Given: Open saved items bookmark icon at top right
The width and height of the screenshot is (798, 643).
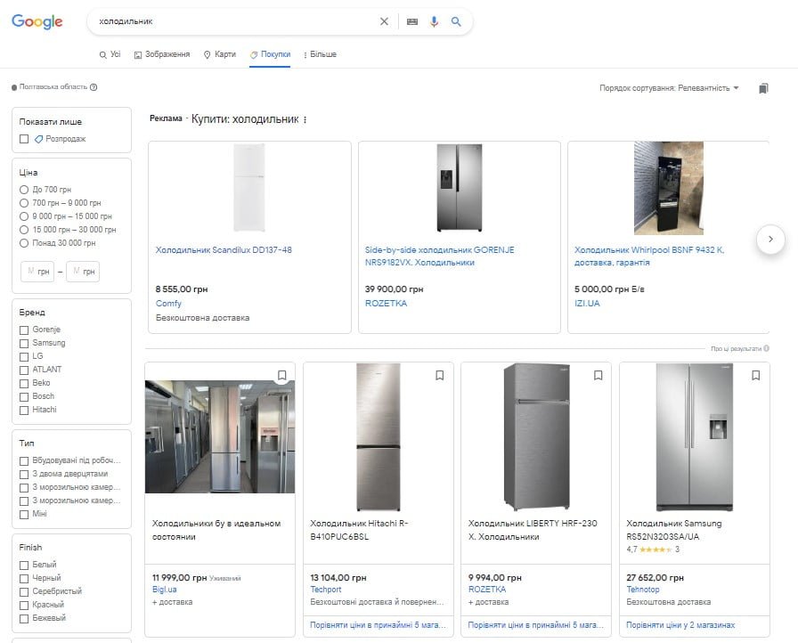Looking at the screenshot, I should 763,88.
